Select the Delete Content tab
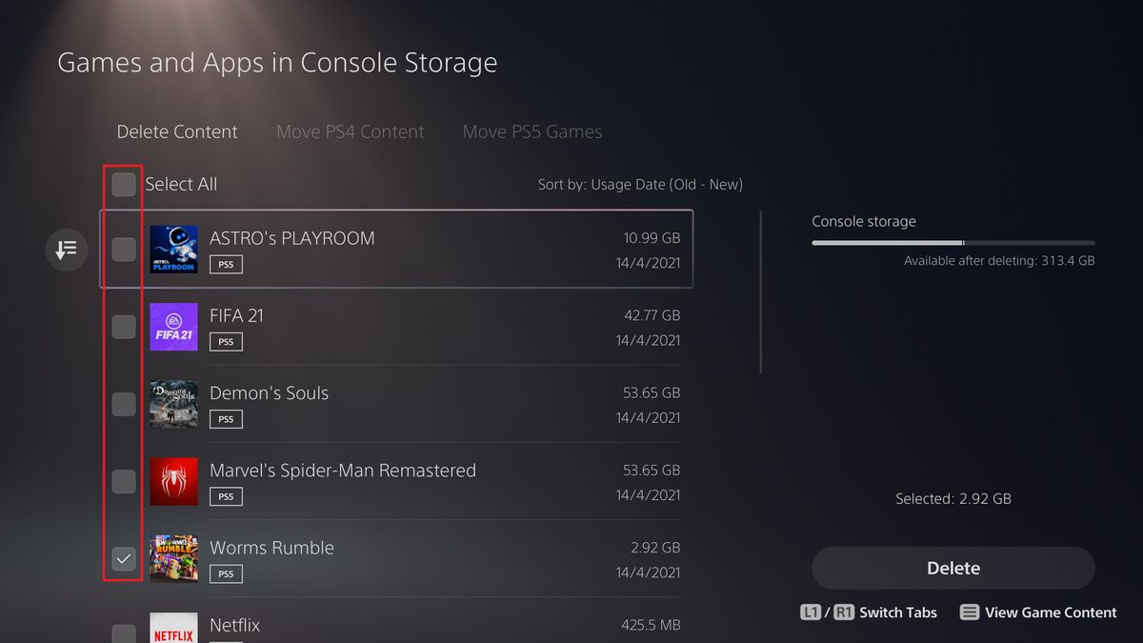 (177, 132)
